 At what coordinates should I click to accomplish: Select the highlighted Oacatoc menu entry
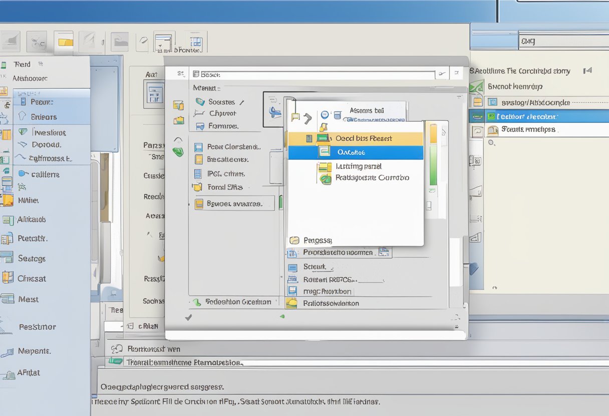coord(356,152)
